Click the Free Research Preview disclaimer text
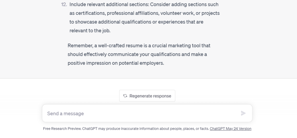 click(126, 128)
